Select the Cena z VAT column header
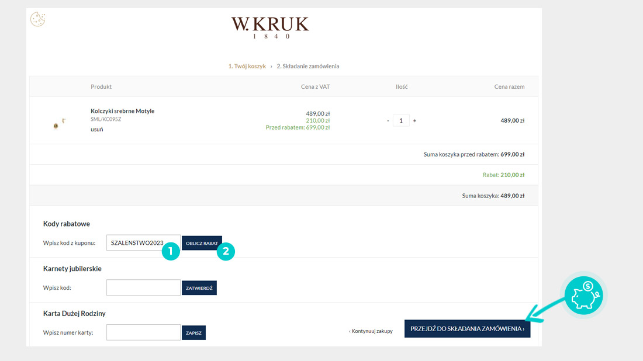 click(x=315, y=86)
